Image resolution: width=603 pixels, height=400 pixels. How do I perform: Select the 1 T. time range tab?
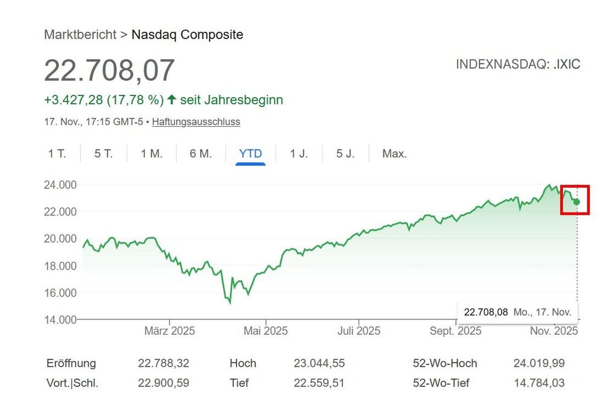(57, 154)
